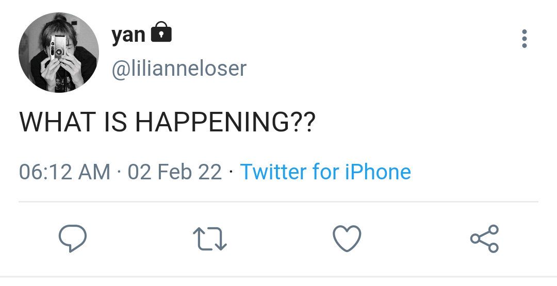Click the camera held in the avatar photo
557x286 pixels.
[x=57, y=47]
